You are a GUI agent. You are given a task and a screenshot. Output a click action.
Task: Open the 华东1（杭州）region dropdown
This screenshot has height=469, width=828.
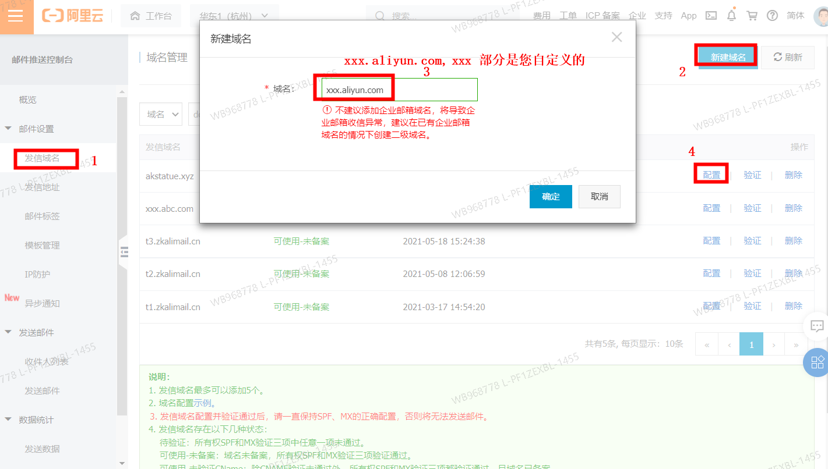(x=234, y=16)
